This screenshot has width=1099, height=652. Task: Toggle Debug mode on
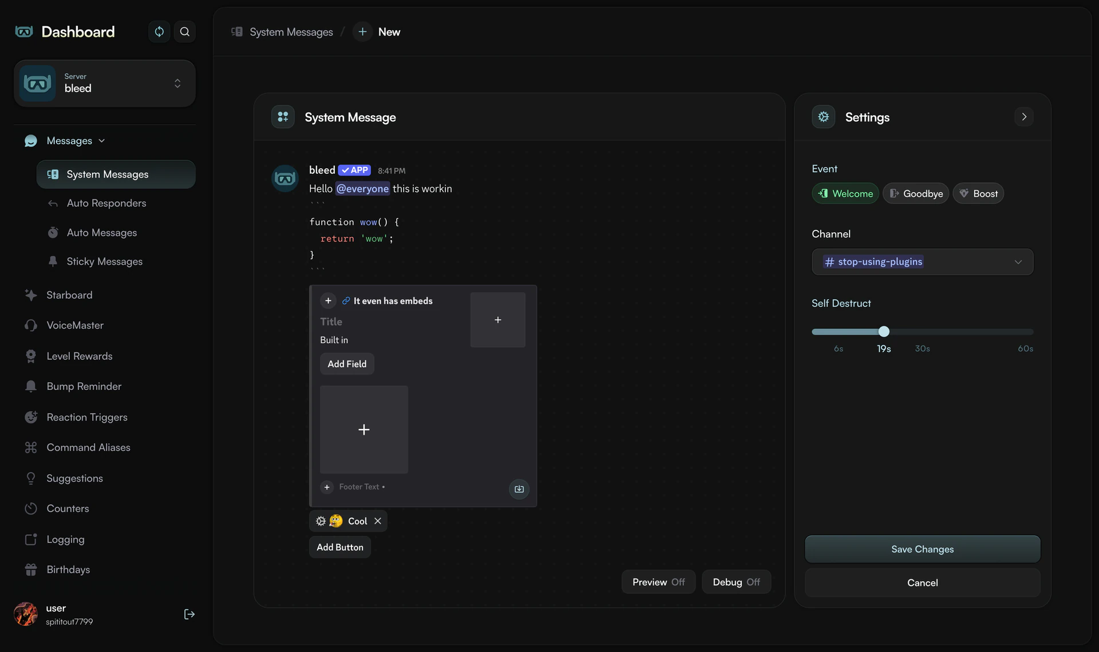(736, 582)
